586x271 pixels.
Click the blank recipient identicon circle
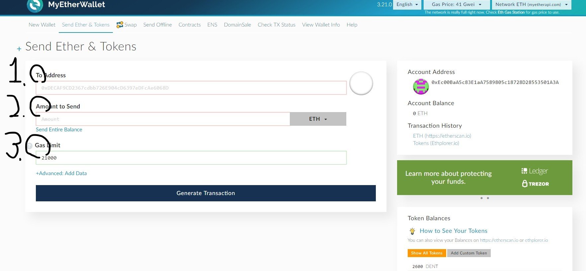tap(361, 83)
